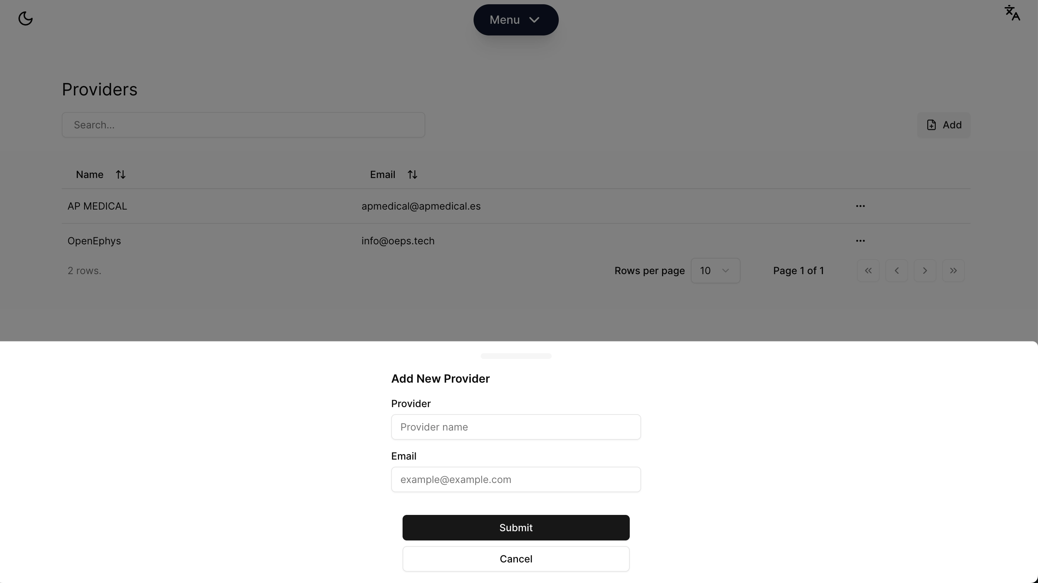Submit the new provider form
This screenshot has width=1038, height=583.
coord(516,527)
